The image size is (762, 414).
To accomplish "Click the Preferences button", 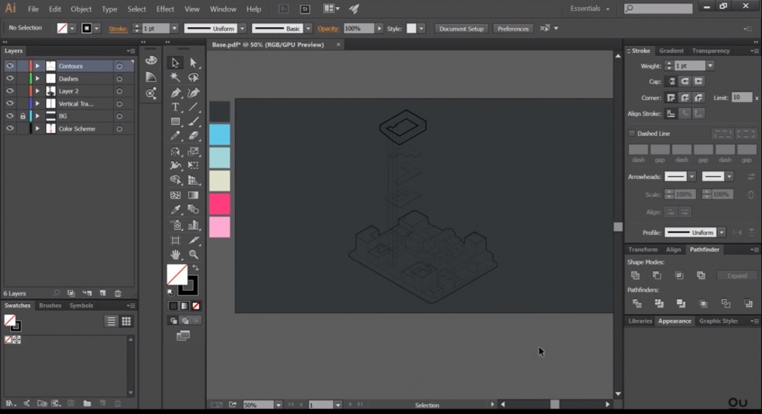I will click(x=513, y=28).
